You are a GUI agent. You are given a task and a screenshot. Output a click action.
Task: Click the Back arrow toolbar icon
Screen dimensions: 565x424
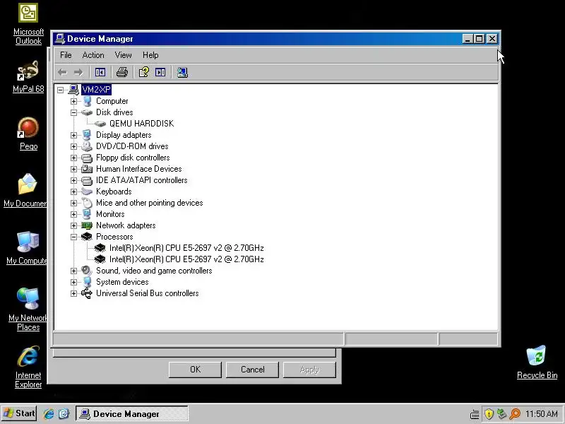click(63, 73)
